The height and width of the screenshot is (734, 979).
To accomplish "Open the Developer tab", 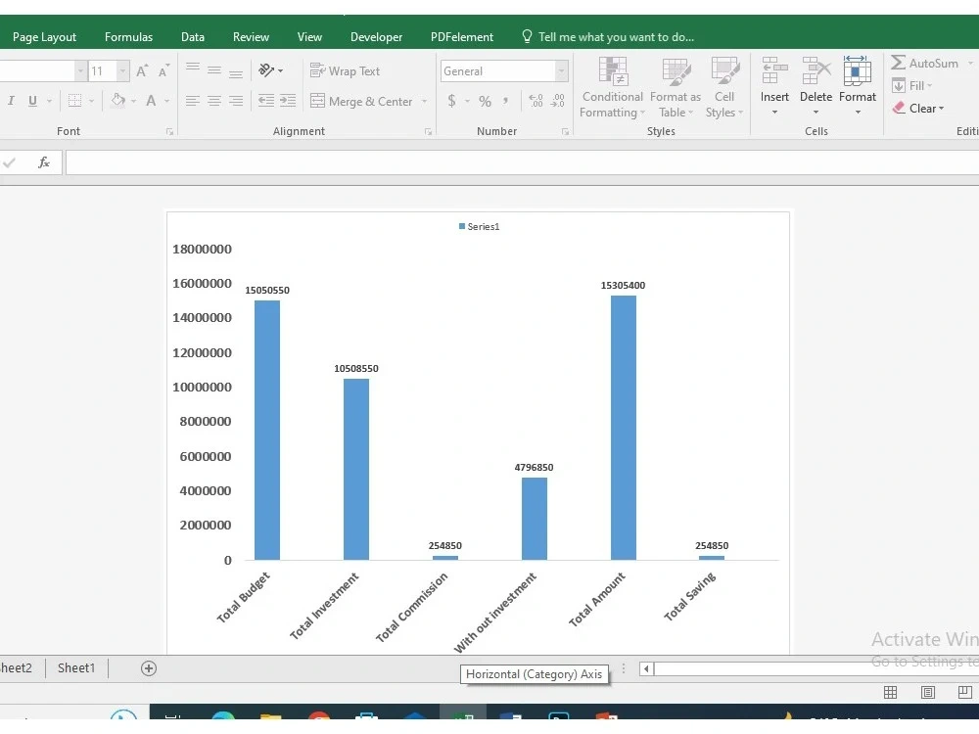I will tap(377, 37).
